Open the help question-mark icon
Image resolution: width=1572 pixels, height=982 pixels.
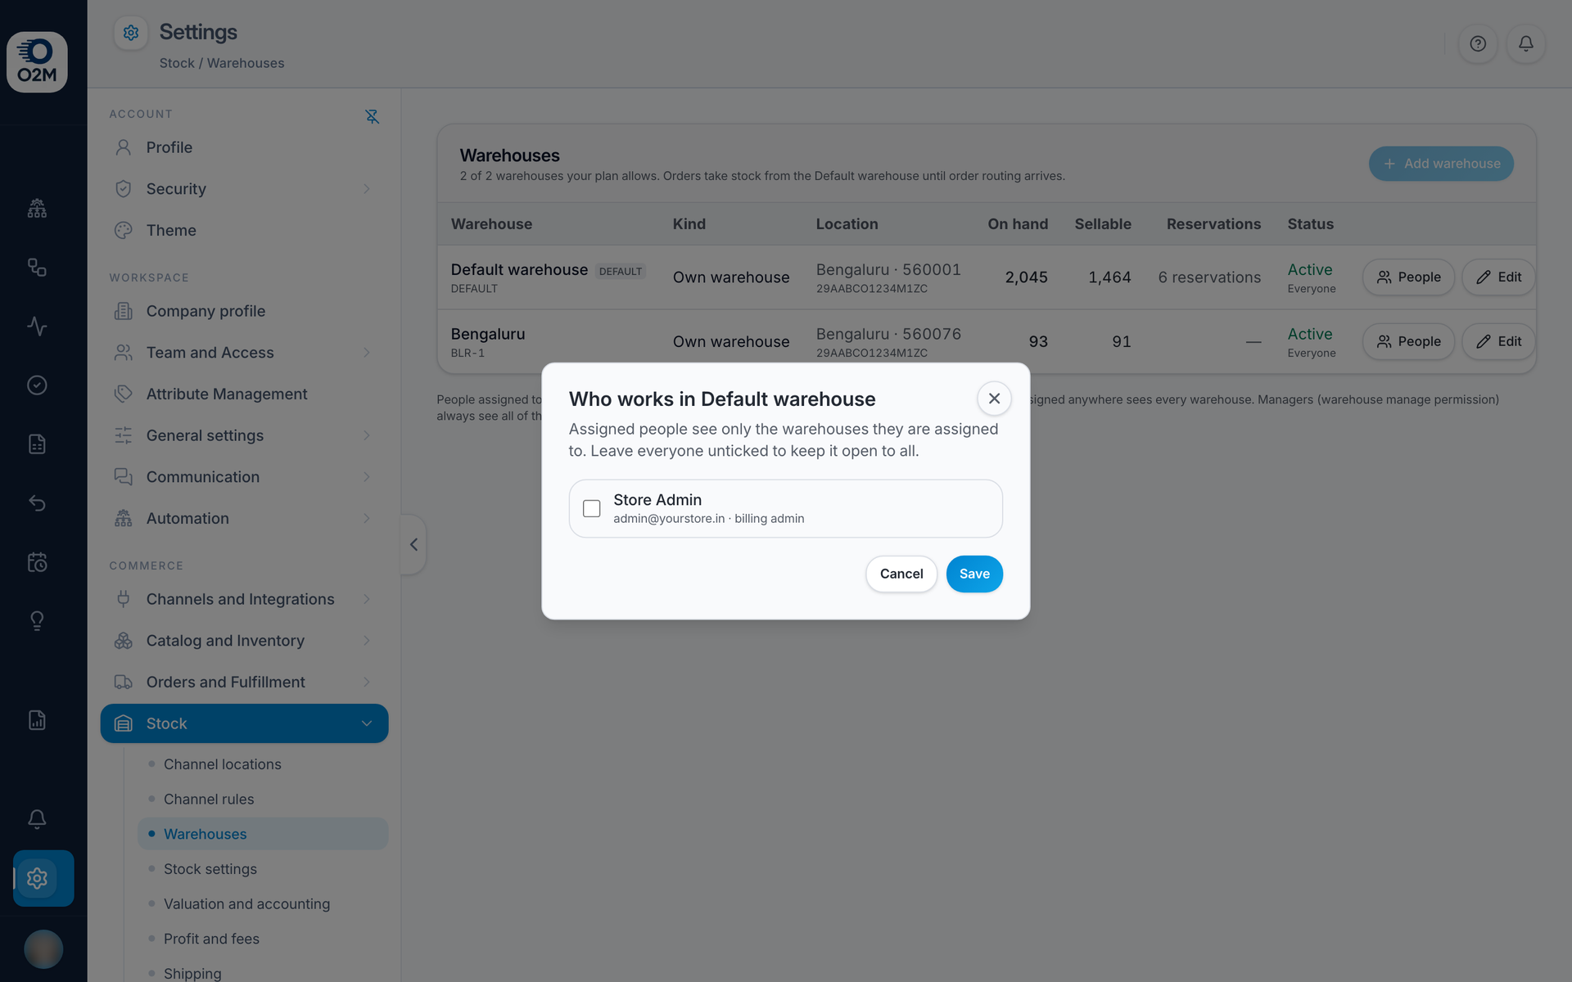pos(1478,43)
